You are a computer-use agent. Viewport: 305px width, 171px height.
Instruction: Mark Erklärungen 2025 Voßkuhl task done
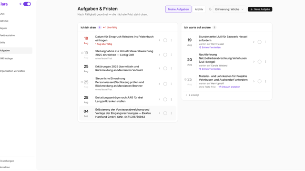pyautogui.click(x=165, y=68)
